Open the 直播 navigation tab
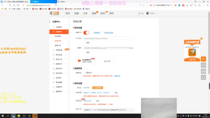The width and height of the screenshot is (210, 118). tap(76, 13)
